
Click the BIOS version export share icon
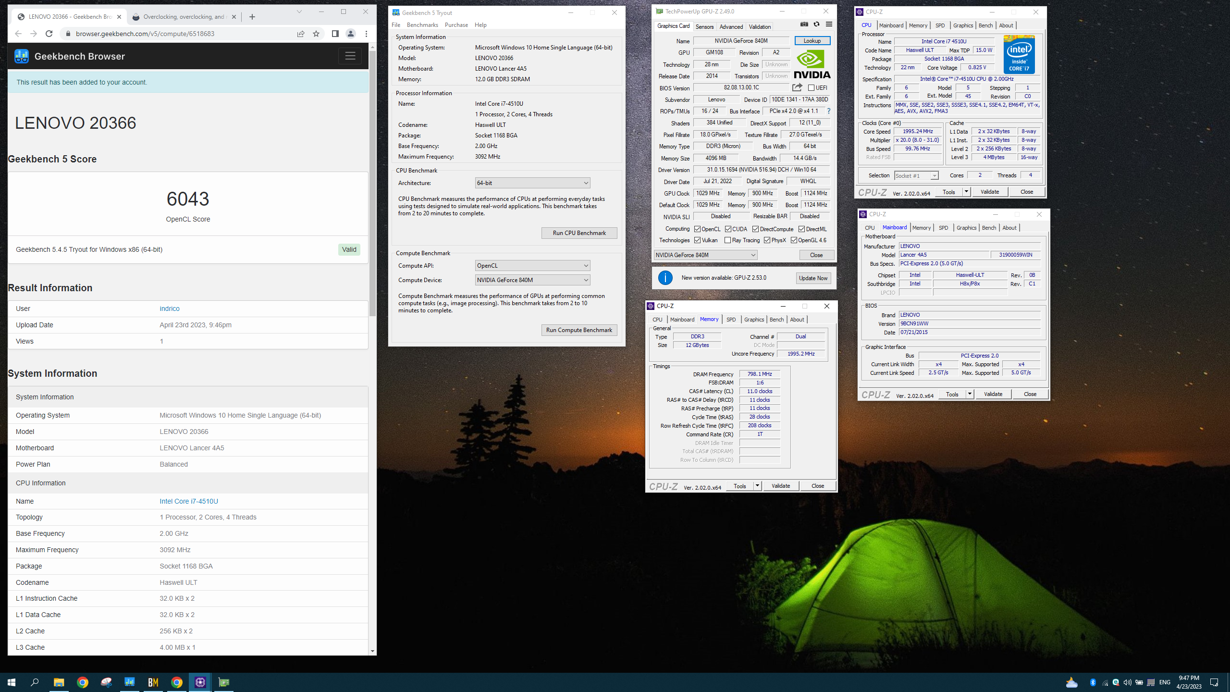coord(797,87)
